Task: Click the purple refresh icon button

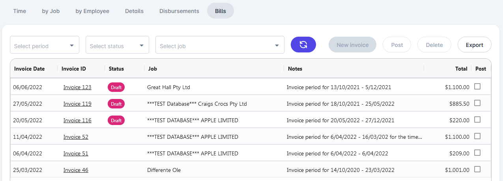Action: point(303,45)
